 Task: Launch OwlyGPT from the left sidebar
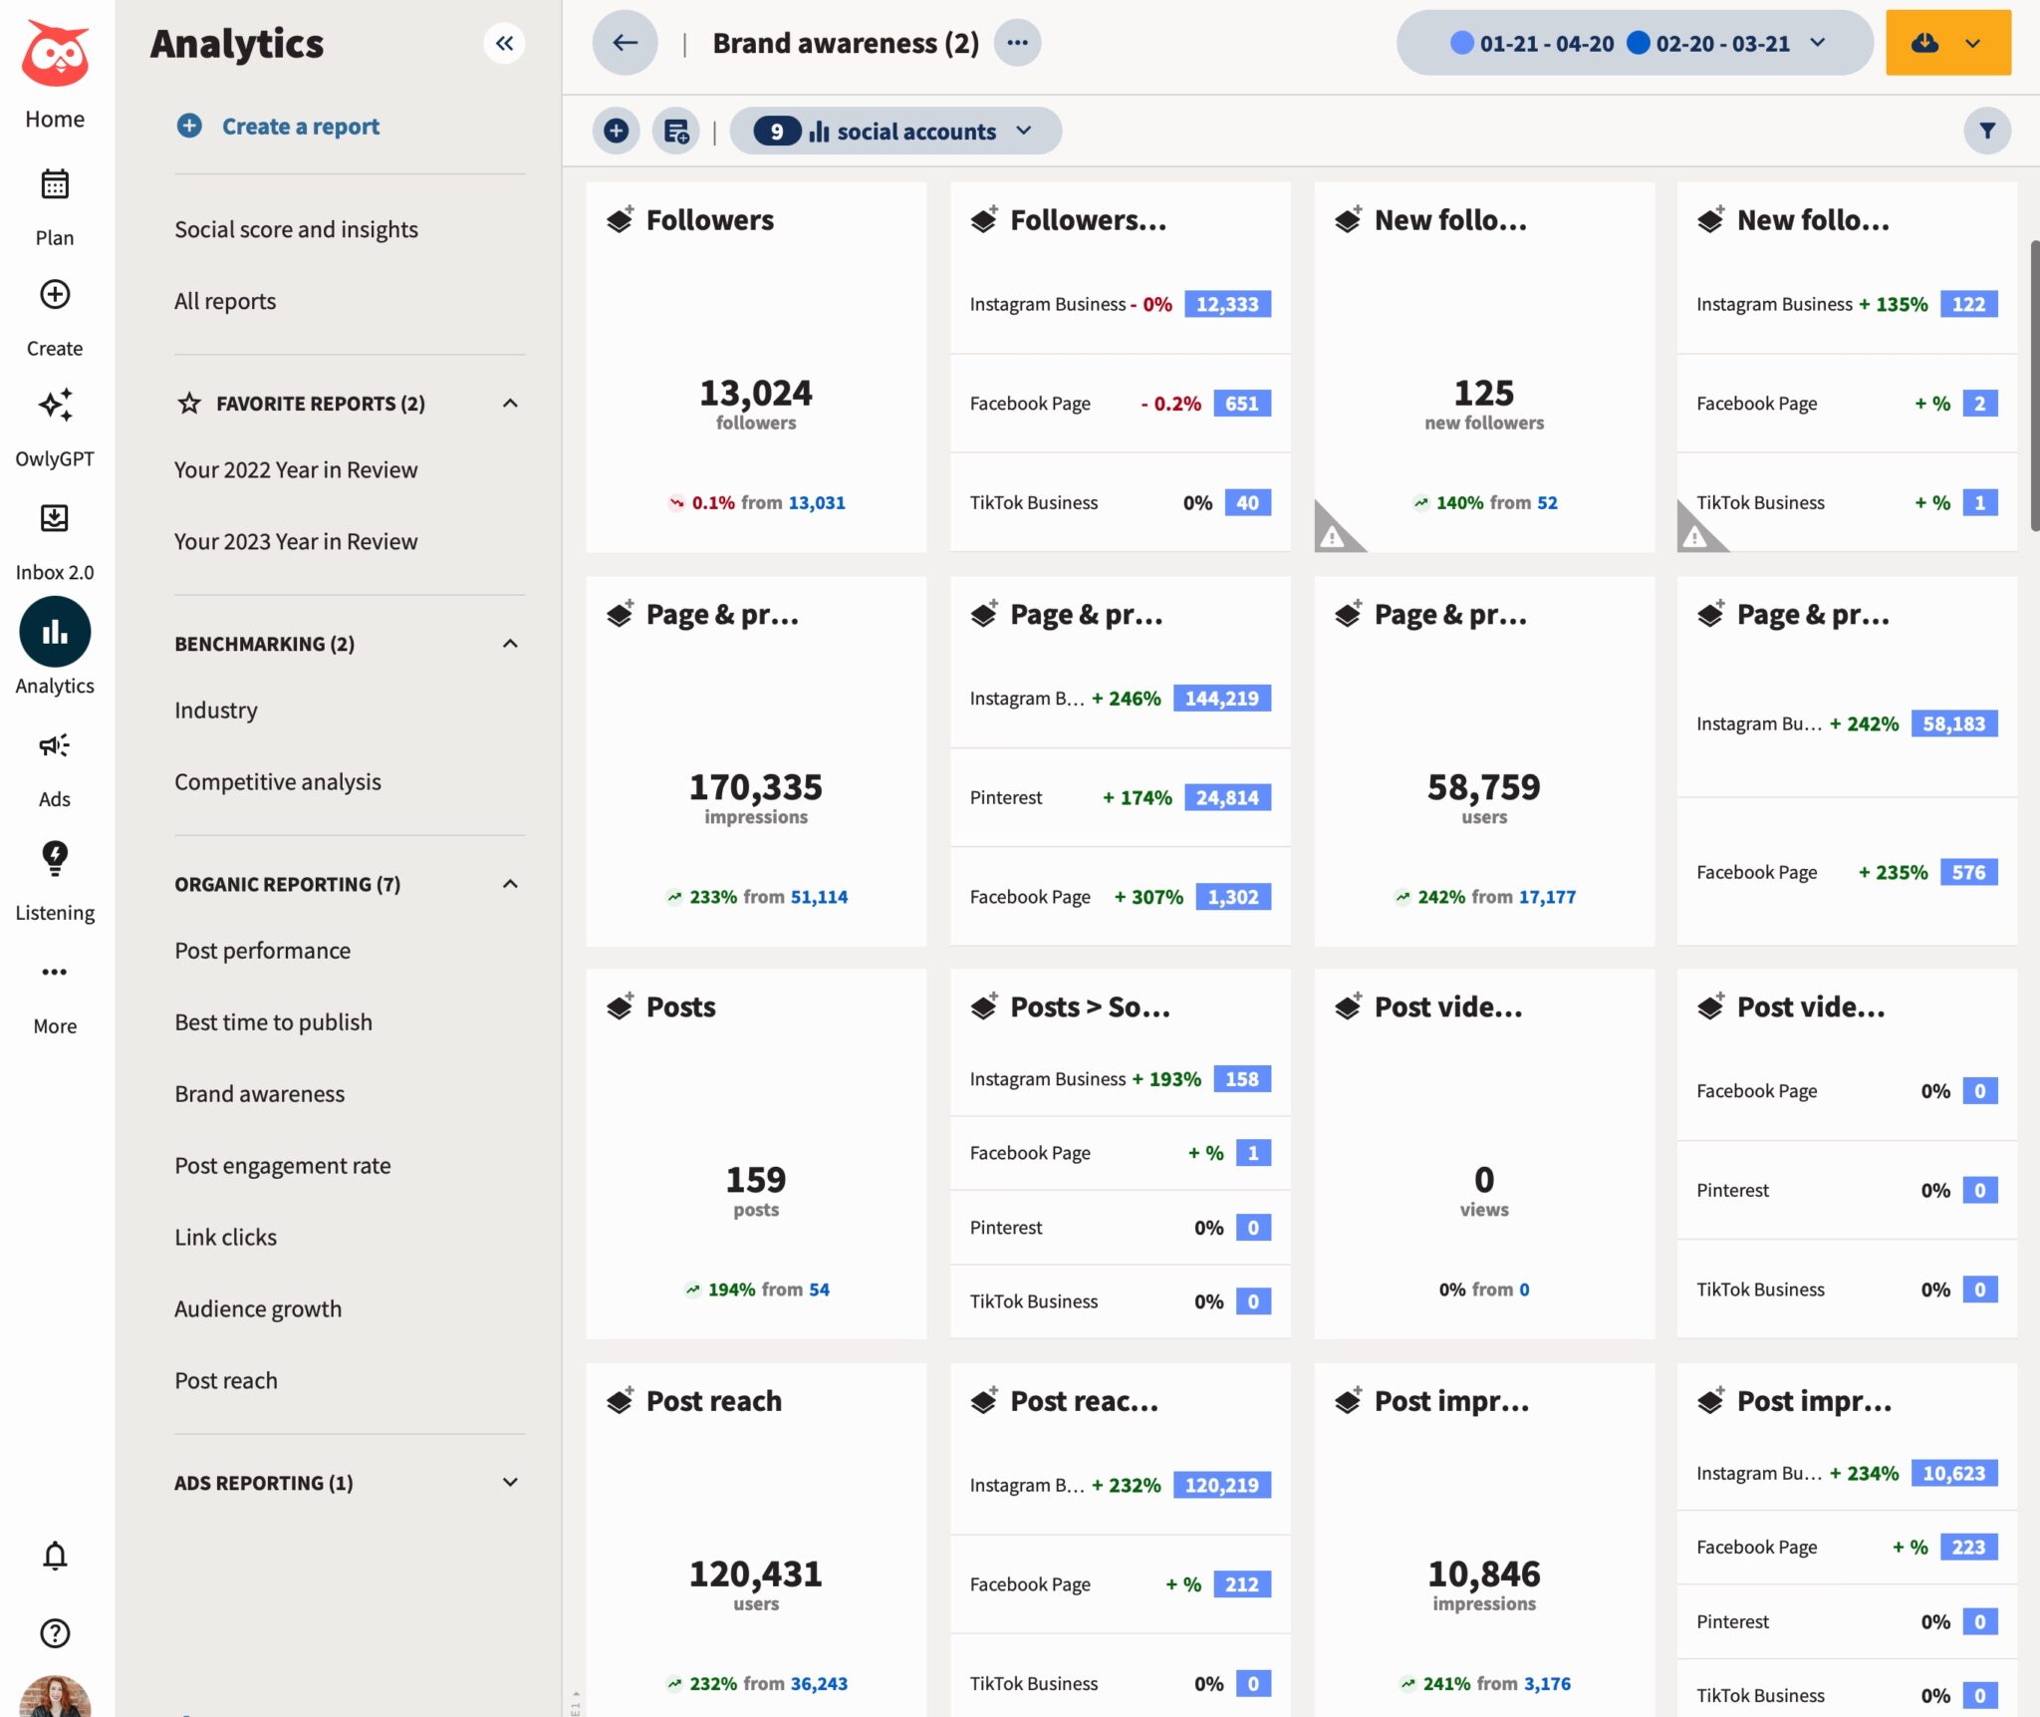coord(55,424)
